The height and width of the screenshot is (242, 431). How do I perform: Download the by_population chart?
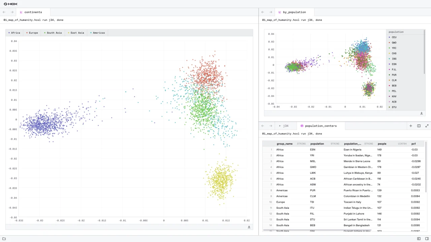coord(422,113)
